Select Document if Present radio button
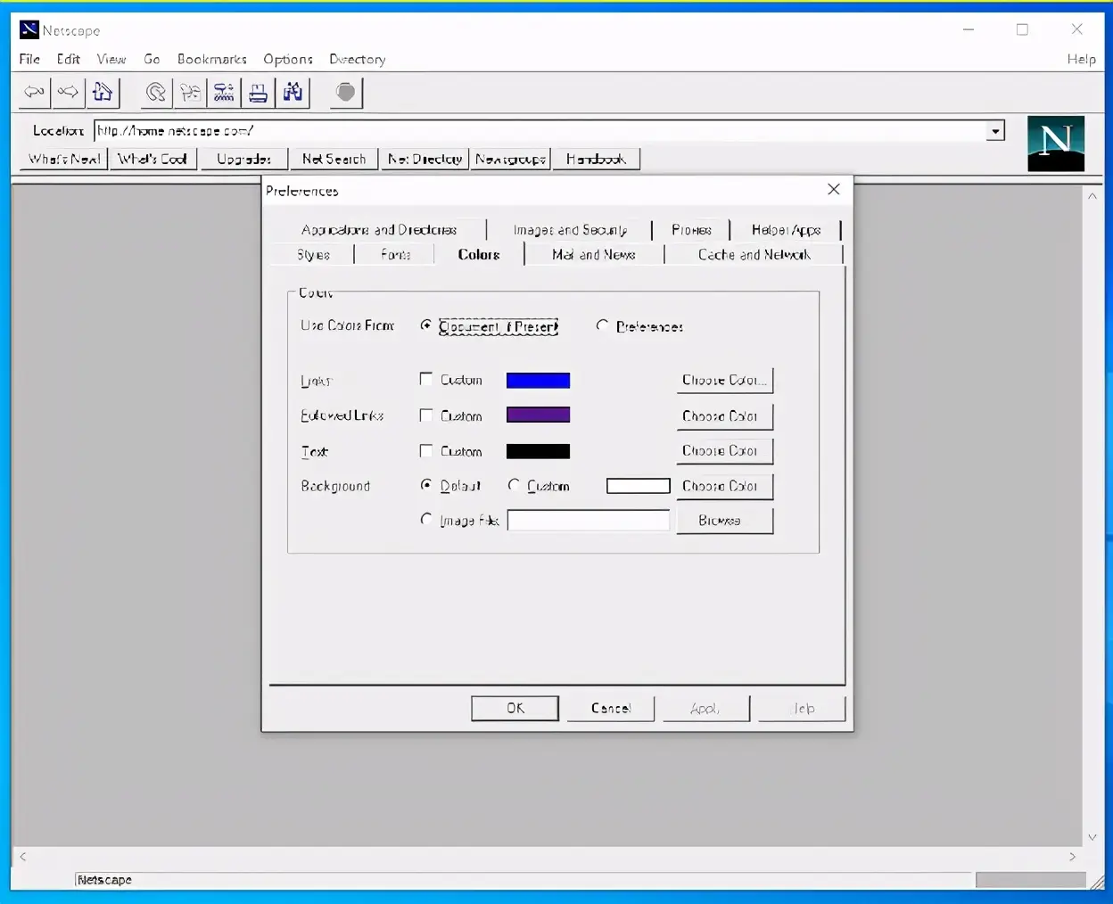 tap(426, 325)
